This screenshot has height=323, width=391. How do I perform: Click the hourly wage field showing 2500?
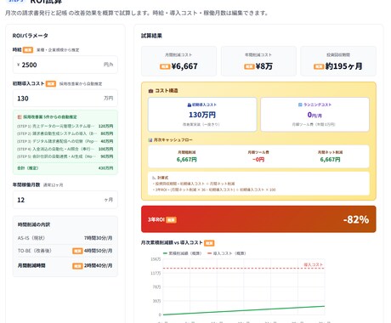coord(65,65)
